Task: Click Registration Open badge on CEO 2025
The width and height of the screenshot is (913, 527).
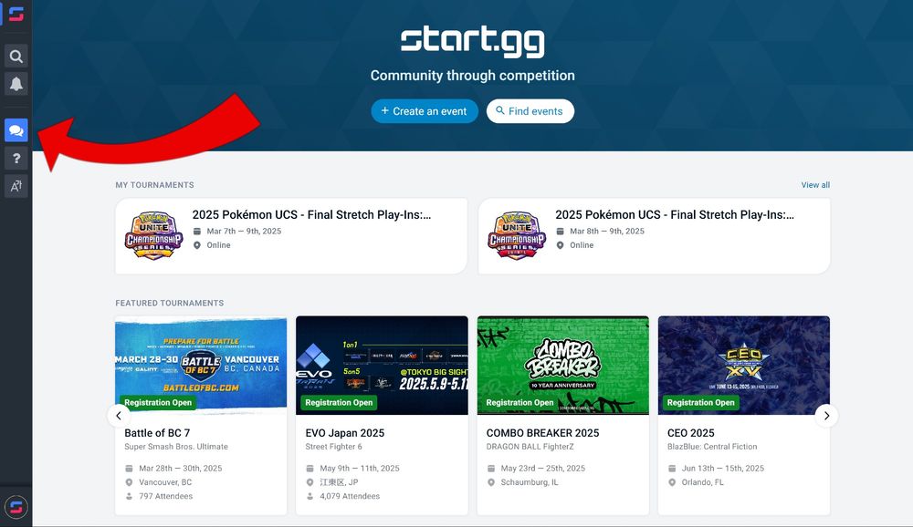Action: tap(701, 402)
